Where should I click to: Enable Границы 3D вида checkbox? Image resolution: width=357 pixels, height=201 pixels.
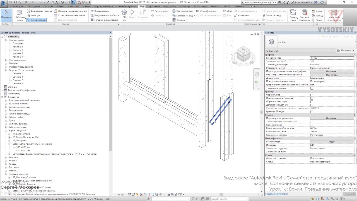pos(312,112)
